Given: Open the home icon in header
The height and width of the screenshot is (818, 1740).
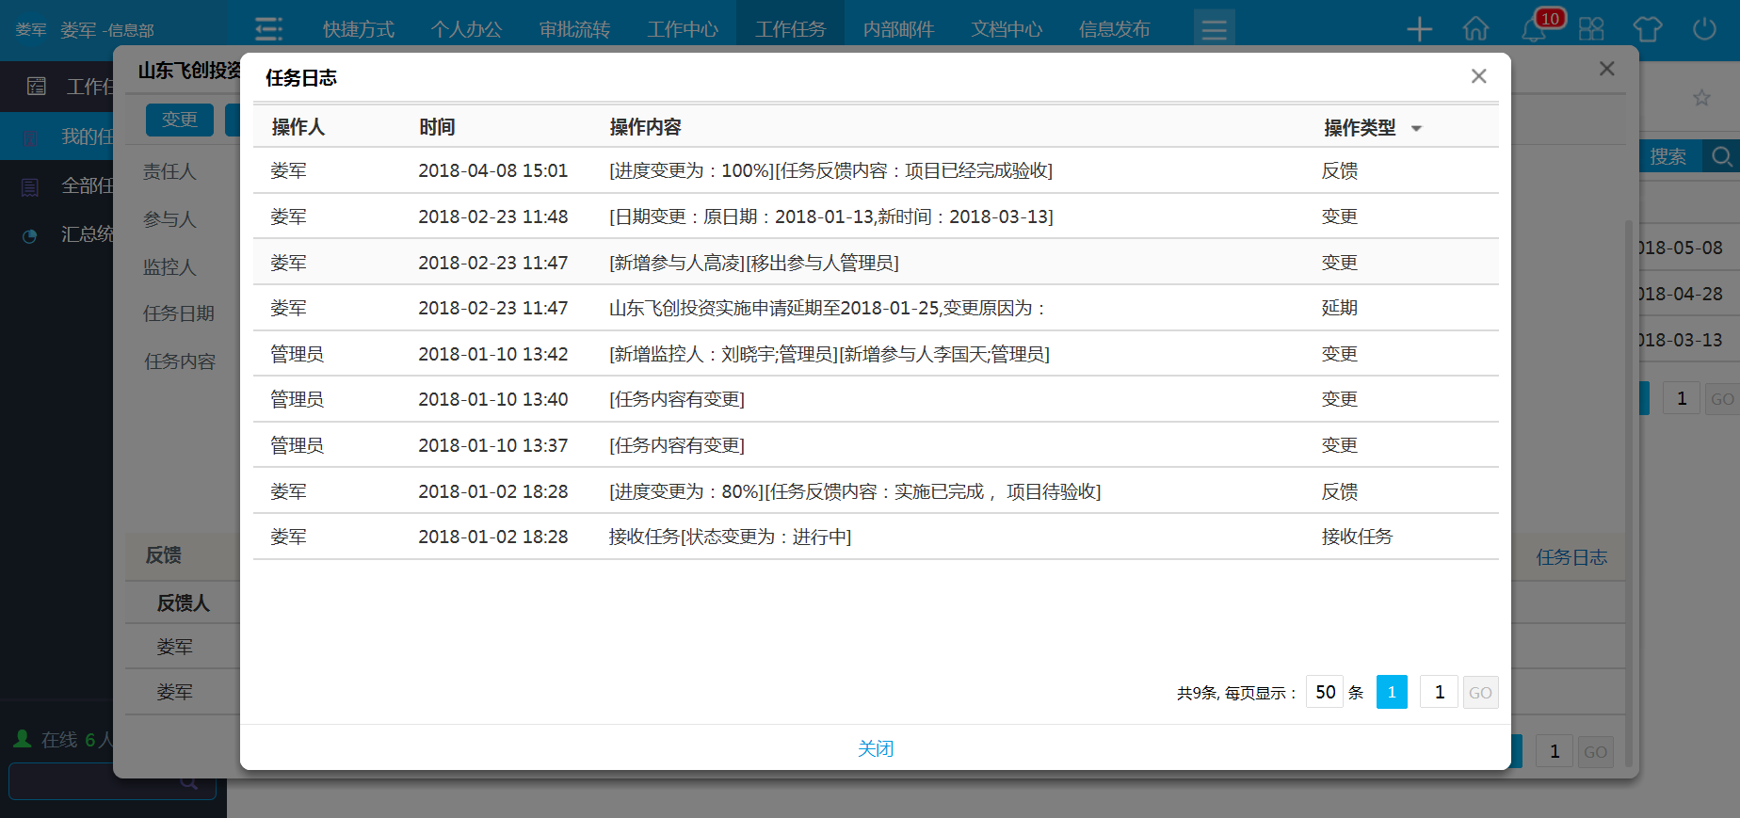Looking at the screenshot, I should pyautogui.click(x=1475, y=29).
